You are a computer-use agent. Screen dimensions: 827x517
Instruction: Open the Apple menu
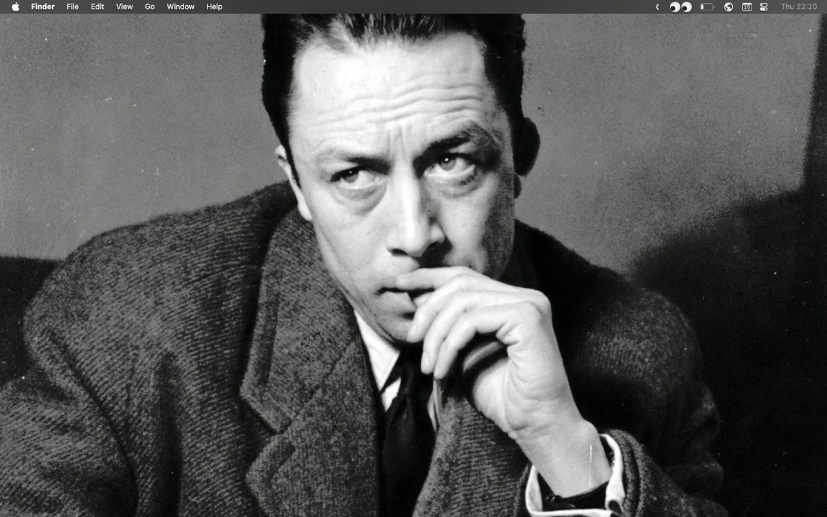16,6
